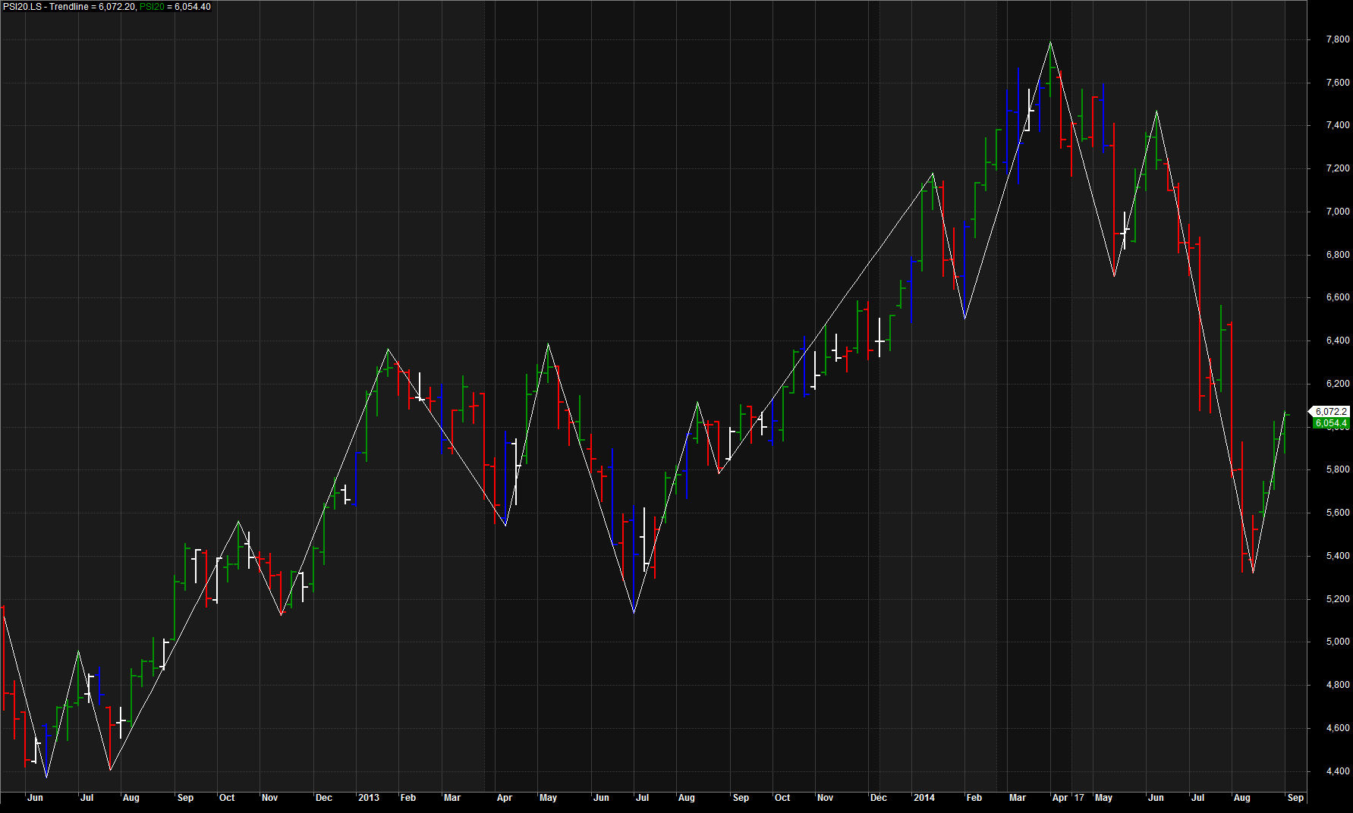Click the 5,800 price axis label

click(x=1338, y=469)
